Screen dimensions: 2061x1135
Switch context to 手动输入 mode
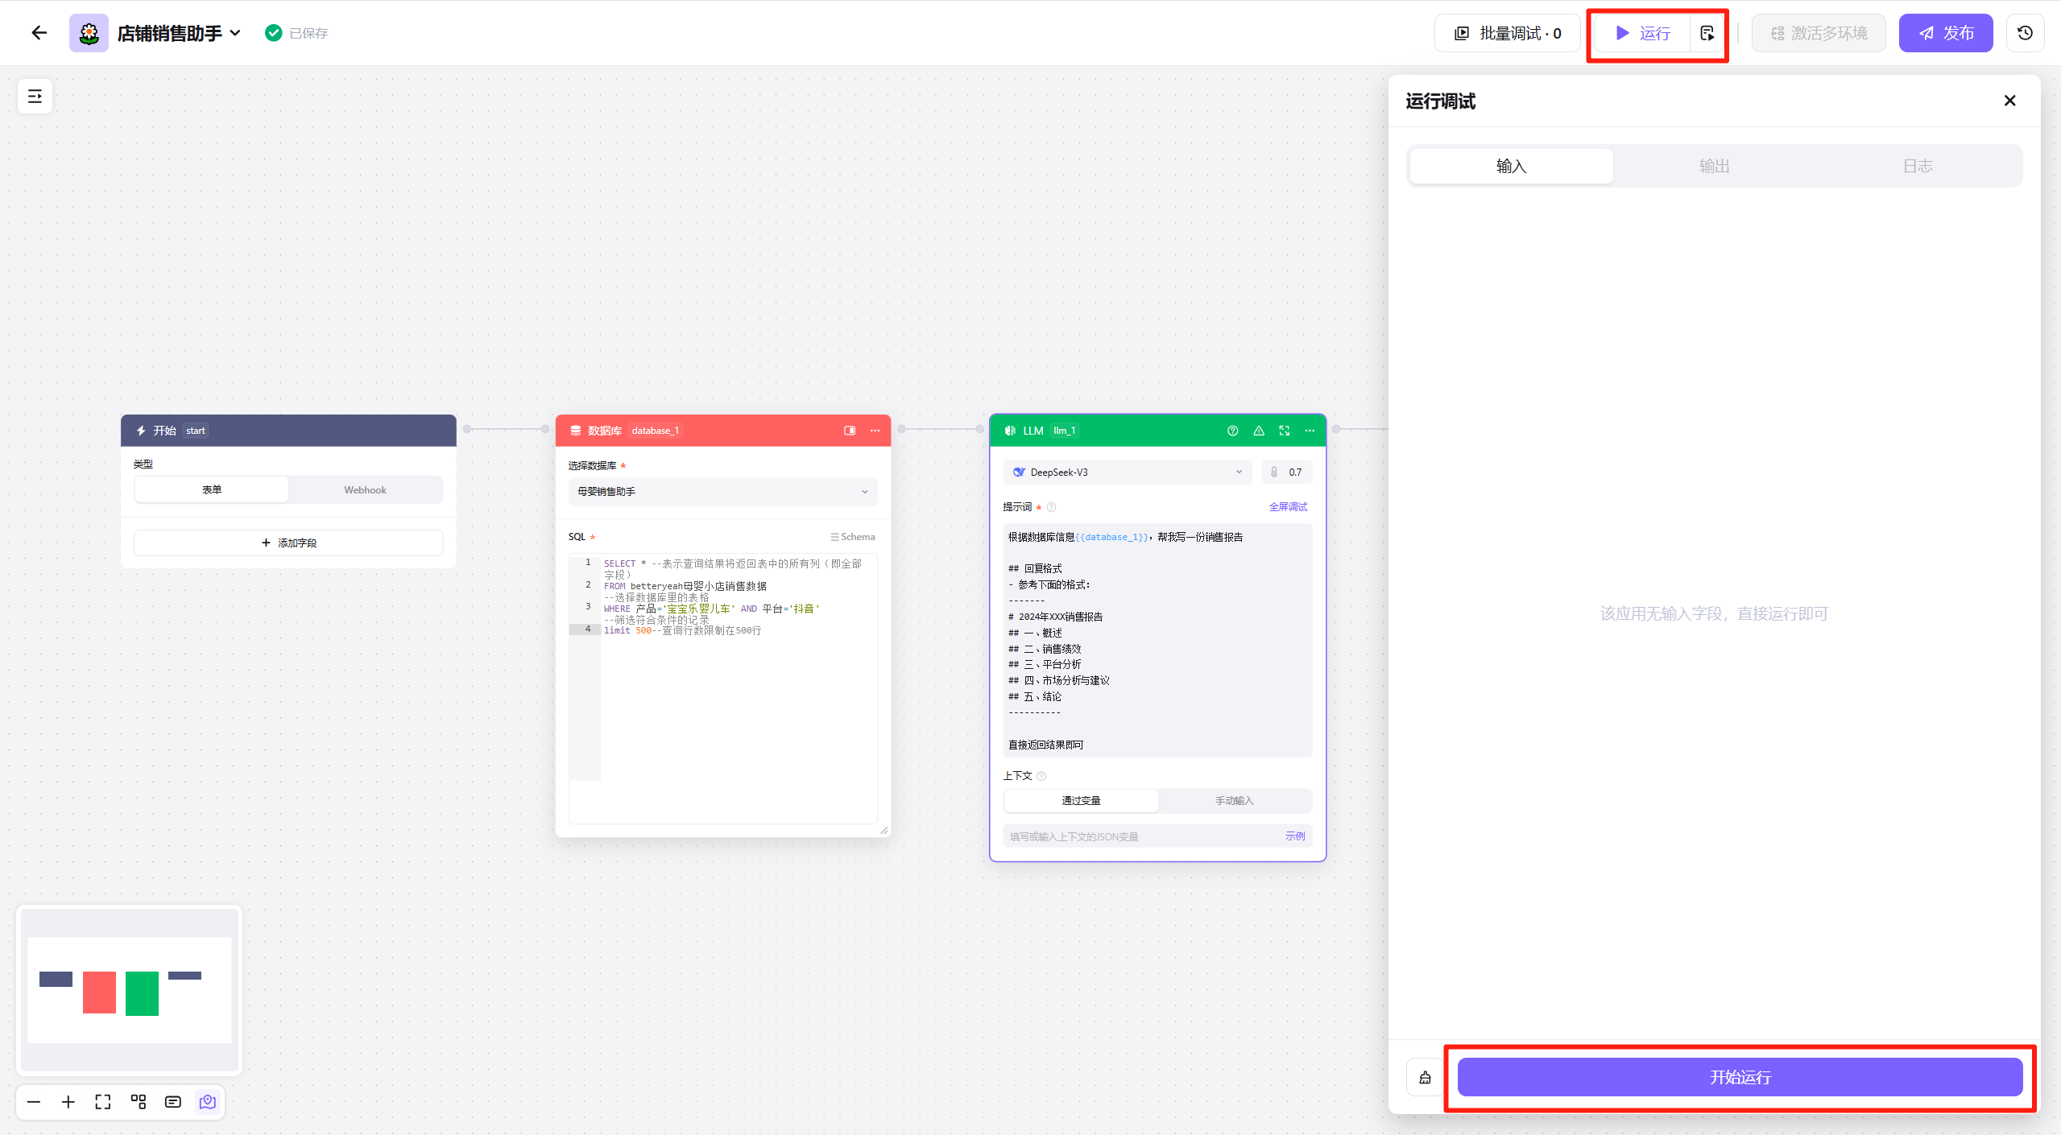[1234, 800]
